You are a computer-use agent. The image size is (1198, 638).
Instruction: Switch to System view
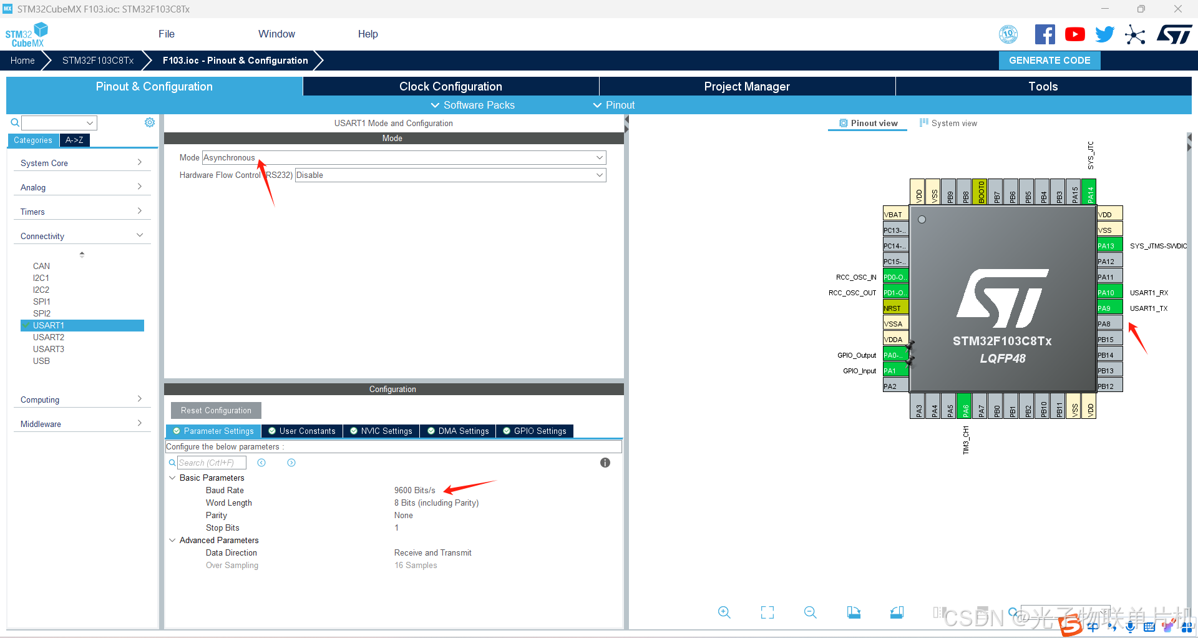click(948, 123)
